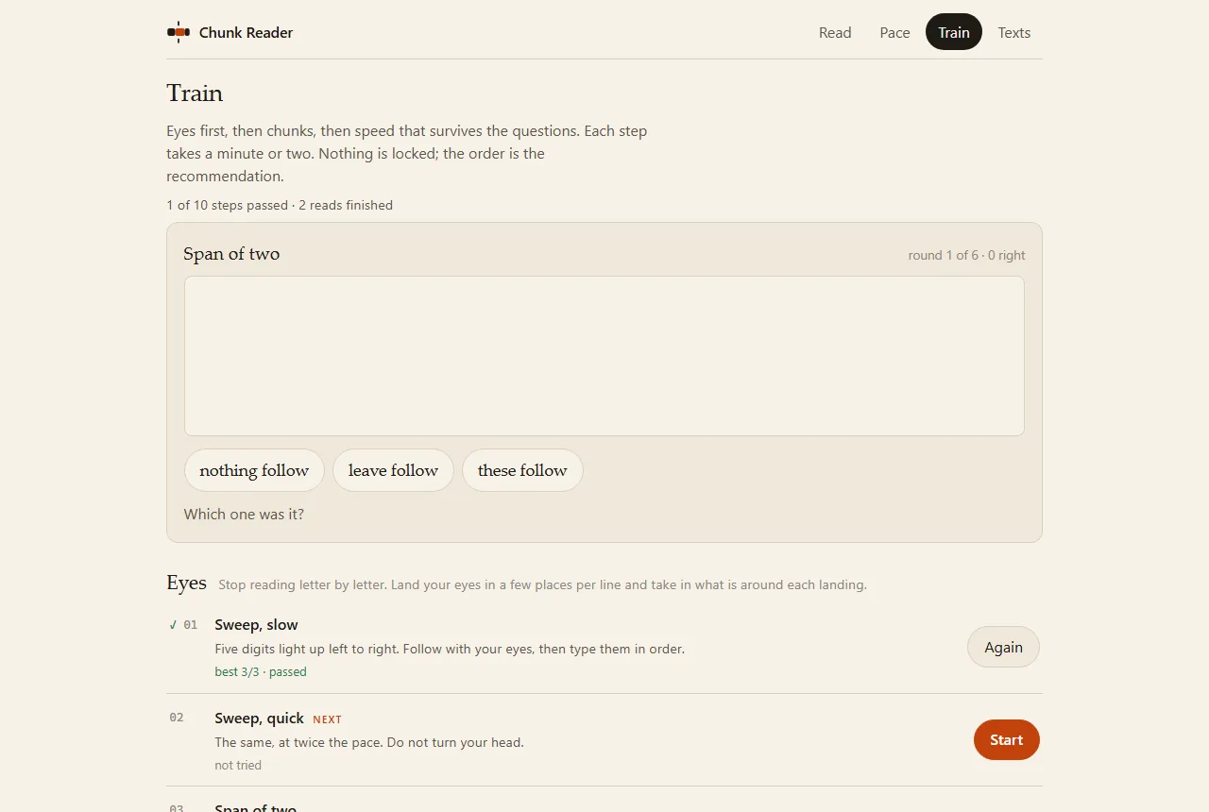Go to the Texts tab
Viewport: 1209px width, 812px height.
tap(1014, 32)
